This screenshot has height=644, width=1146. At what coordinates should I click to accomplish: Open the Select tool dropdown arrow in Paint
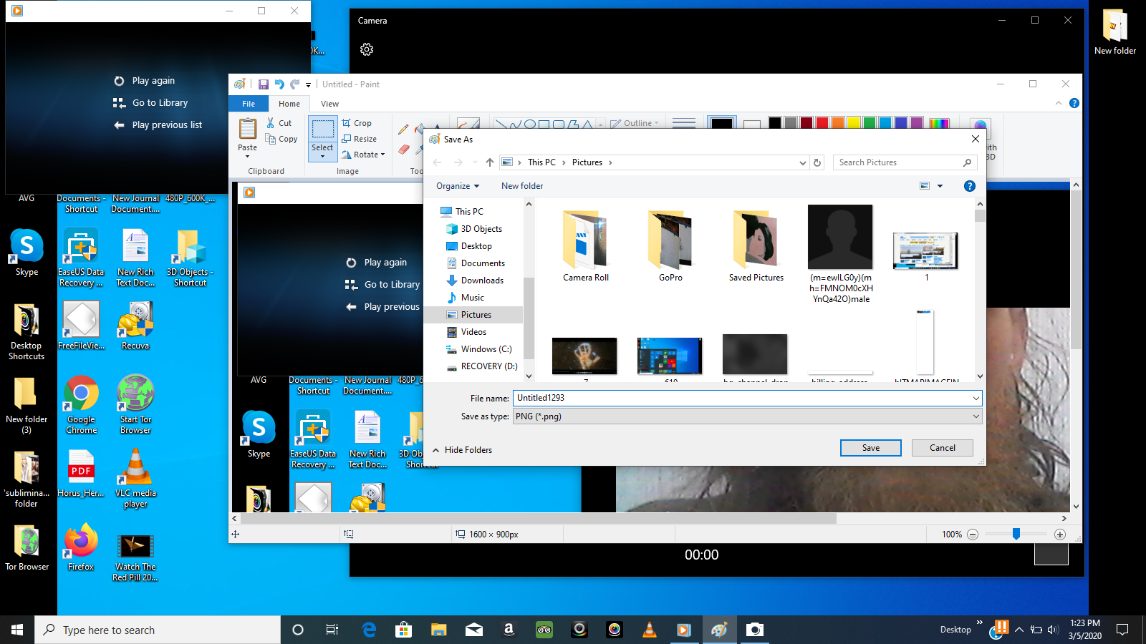pos(322,156)
